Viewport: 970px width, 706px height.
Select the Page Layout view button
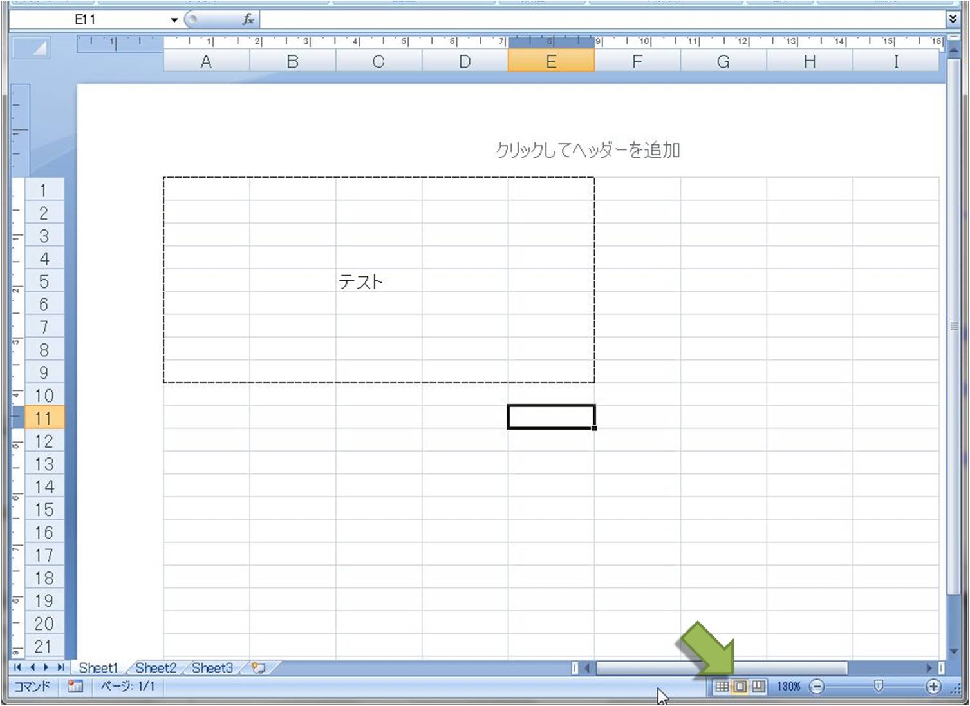(x=740, y=687)
